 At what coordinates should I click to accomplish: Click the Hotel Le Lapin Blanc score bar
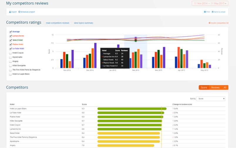[132, 109]
